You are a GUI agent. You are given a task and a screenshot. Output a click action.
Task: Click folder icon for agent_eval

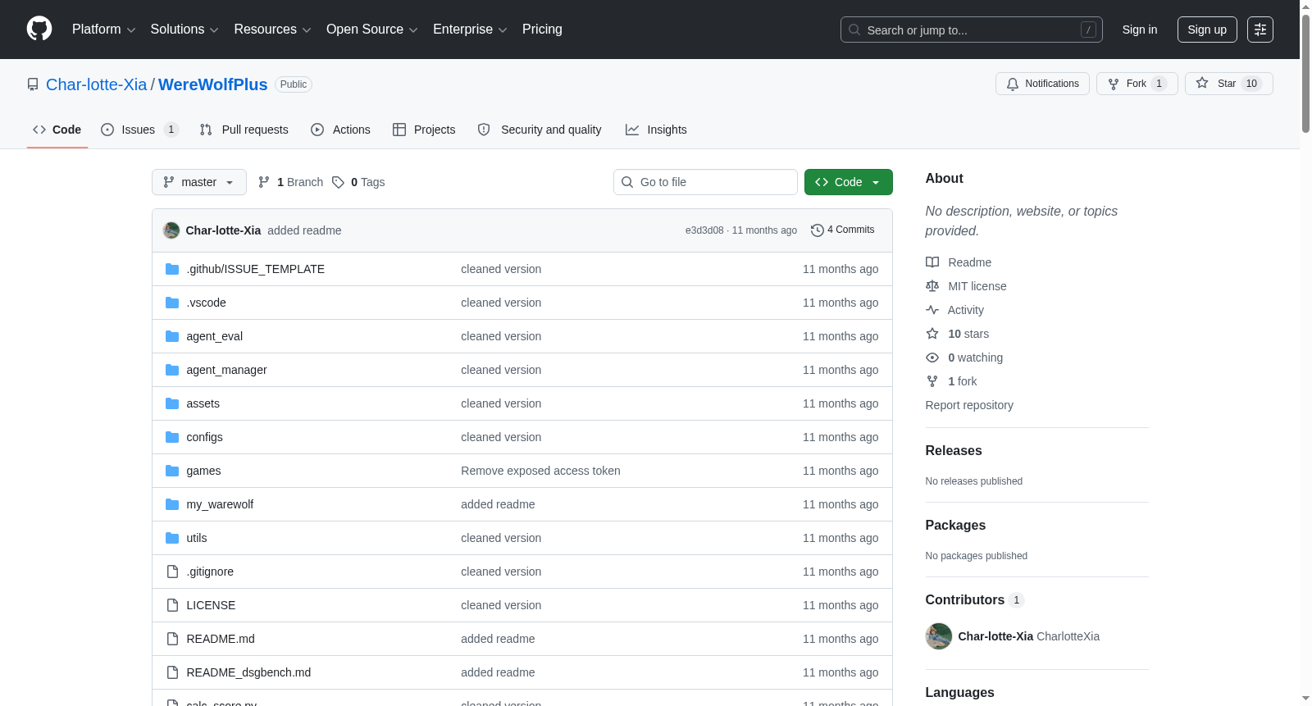[x=172, y=336]
